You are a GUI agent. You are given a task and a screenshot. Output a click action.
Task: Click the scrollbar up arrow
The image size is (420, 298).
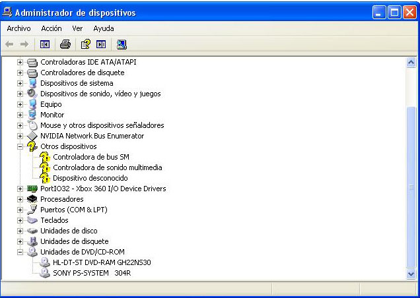[411, 63]
